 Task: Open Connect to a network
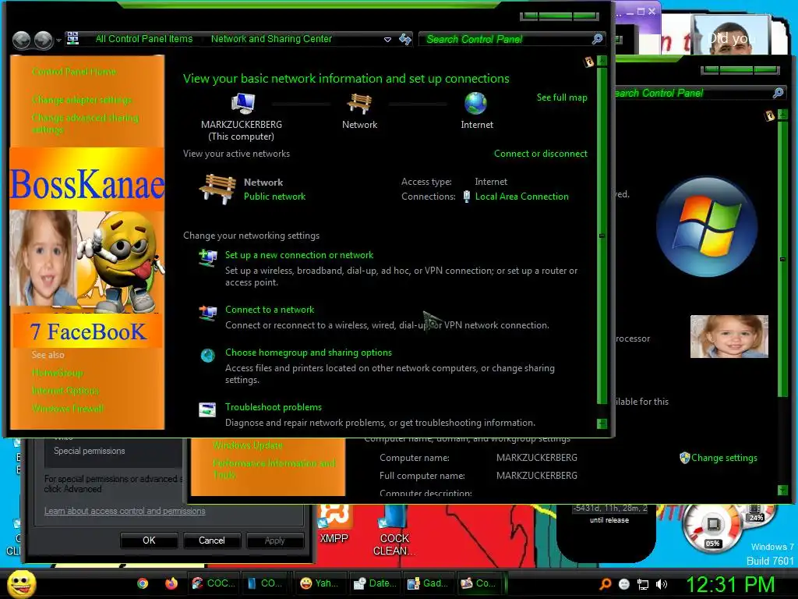click(270, 310)
